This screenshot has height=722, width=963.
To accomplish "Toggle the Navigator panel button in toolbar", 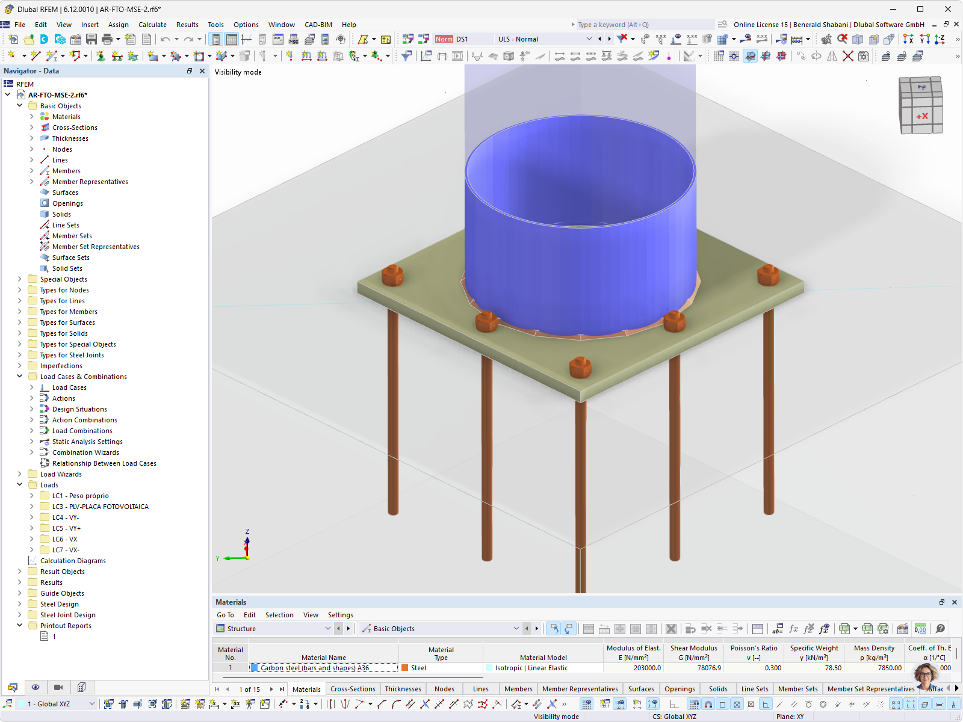I will click(x=215, y=39).
